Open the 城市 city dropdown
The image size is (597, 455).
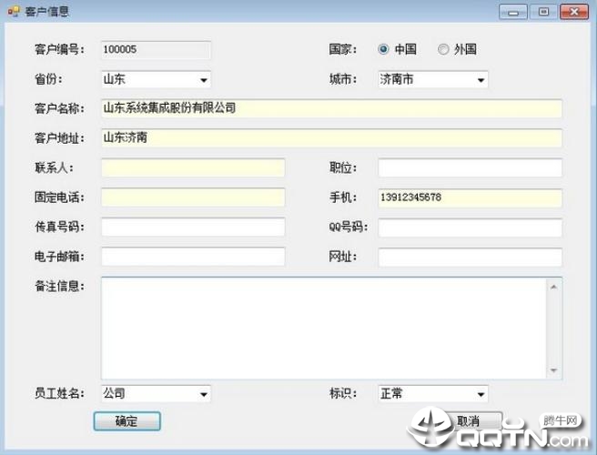tap(433, 79)
